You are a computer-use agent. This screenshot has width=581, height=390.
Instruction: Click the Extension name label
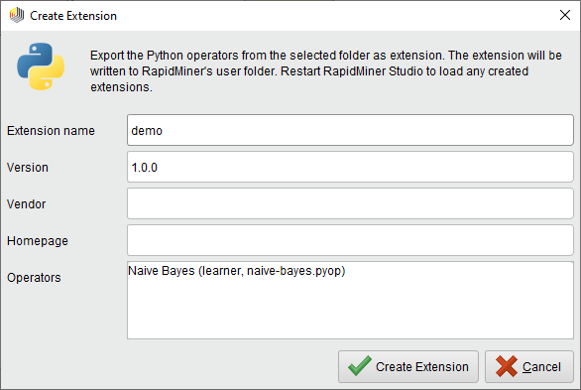(x=51, y=130)
